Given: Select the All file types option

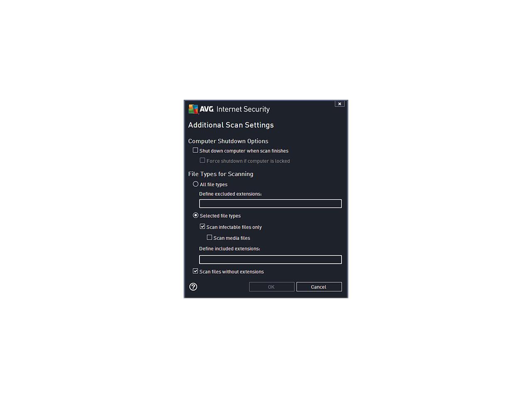Looking at the screenshot, I should pyautogui.click(x=195, y=184).
